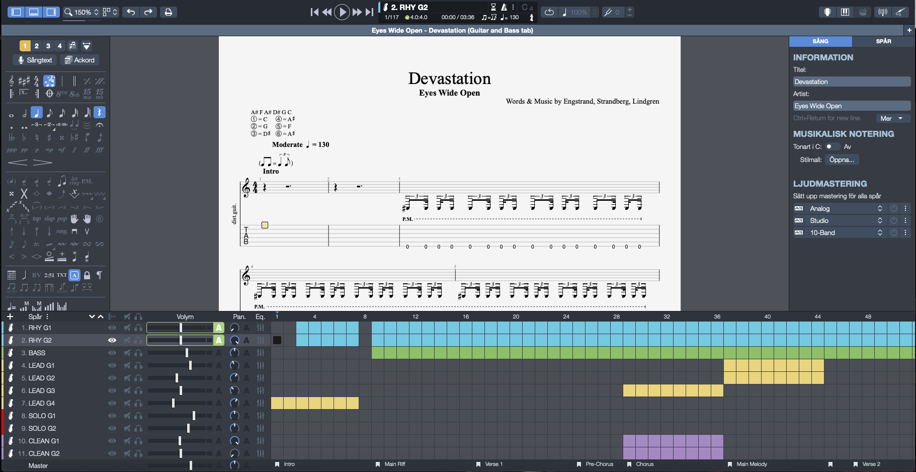Screen dimensions: 916x472
Task: Click the Print icon
Action: point(169,12)
